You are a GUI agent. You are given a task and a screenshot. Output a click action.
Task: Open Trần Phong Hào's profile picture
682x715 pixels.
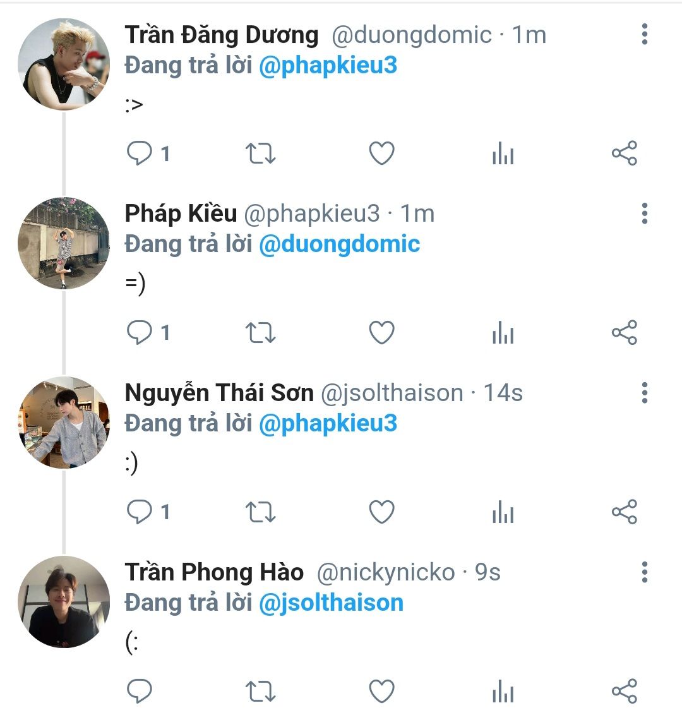click(63, 601)
